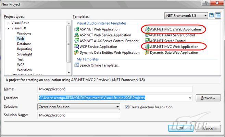Click the Solution Name input field
This screenshot has height=137, width=225.
[x=79, y=115]
